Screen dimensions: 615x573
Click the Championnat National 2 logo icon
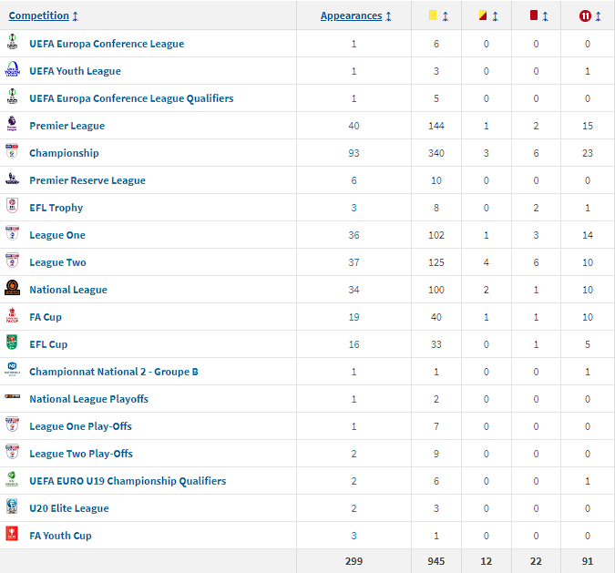click(12, 369)
